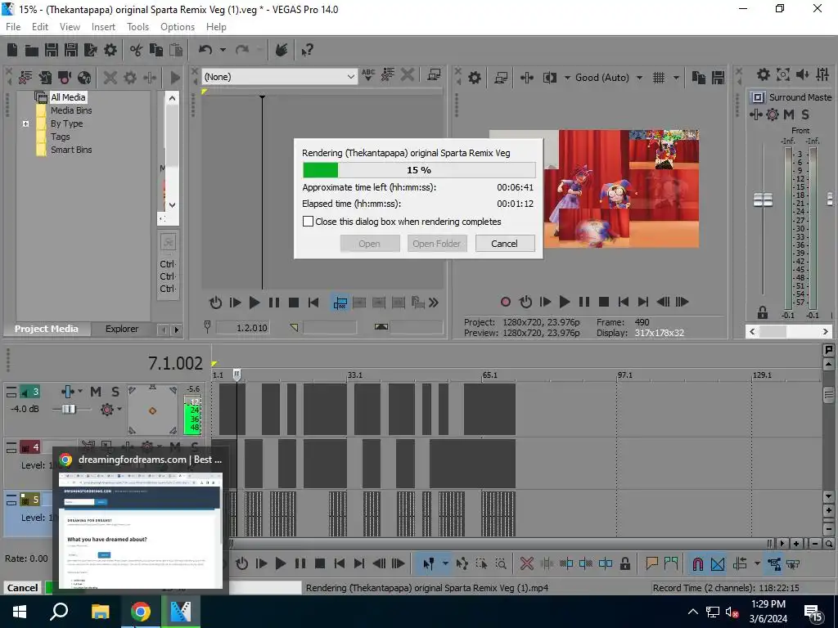Click the Master bus volume fader

tap(763, 200)
